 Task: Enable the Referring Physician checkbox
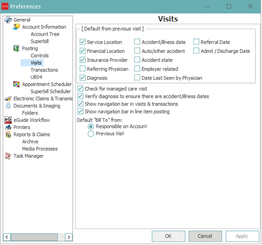tap(83, 69)
